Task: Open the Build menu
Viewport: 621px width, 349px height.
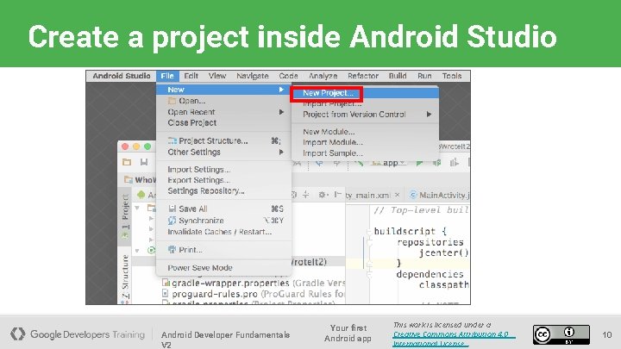Action: tap(398, 76)
